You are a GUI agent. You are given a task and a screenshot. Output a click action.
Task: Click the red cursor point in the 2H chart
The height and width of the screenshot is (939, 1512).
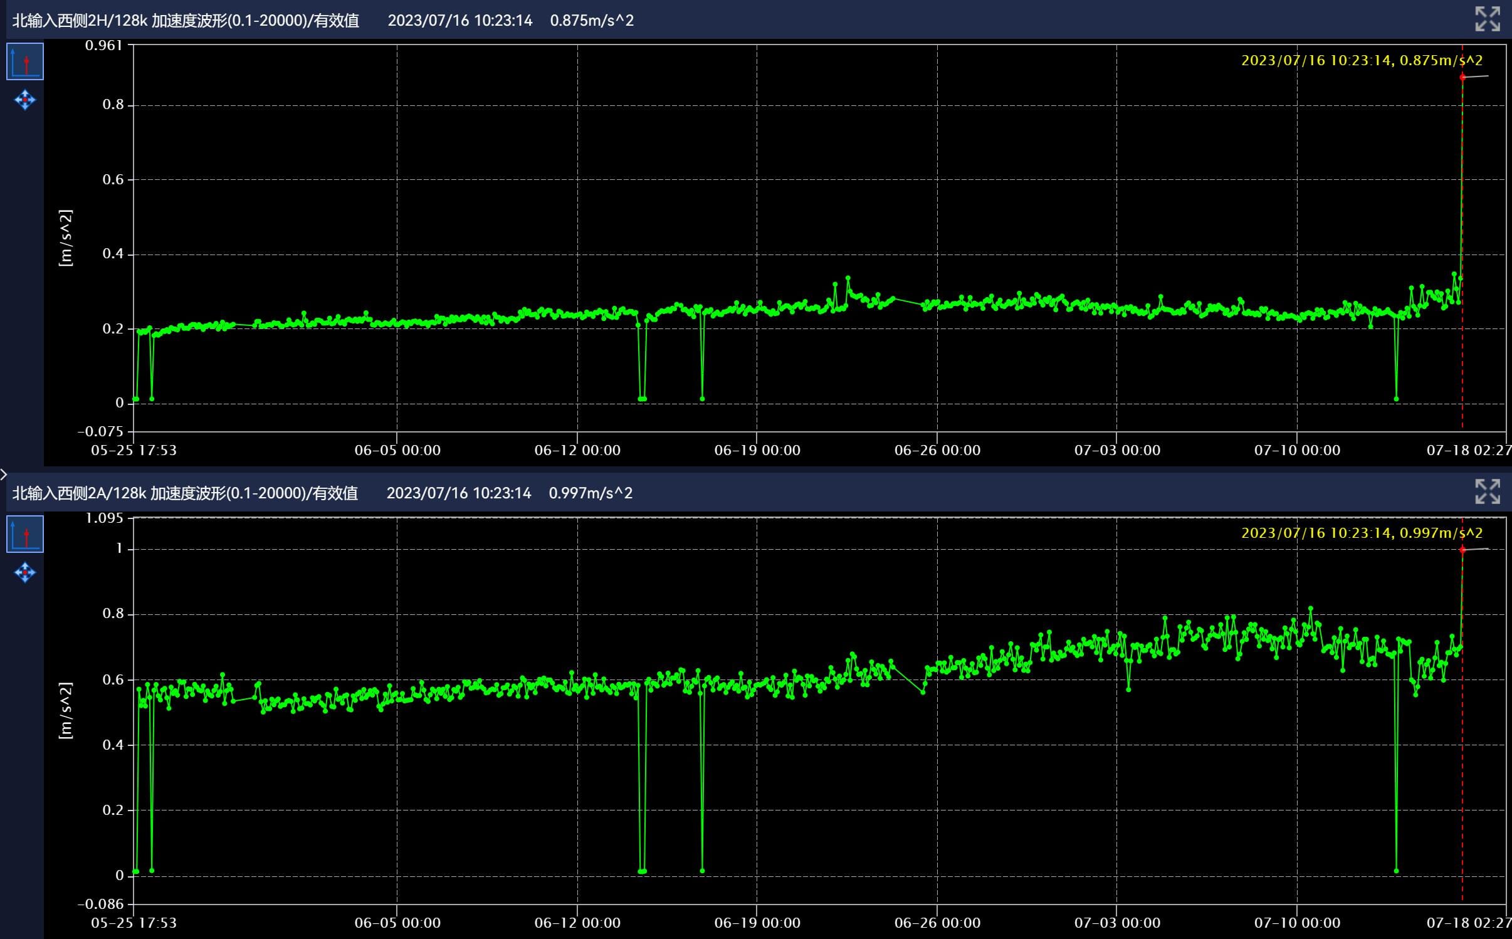pos(1462,77)
